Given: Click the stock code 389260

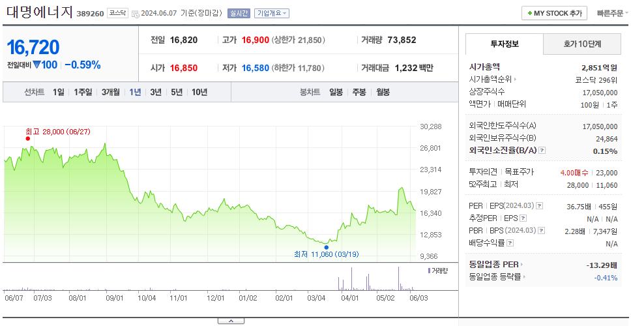Looking at the screenshot, I should tap(91, 14).
